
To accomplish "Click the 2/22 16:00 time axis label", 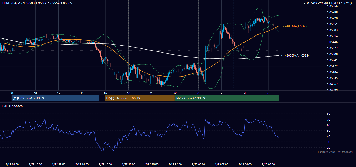I will [x=105, y=164].
